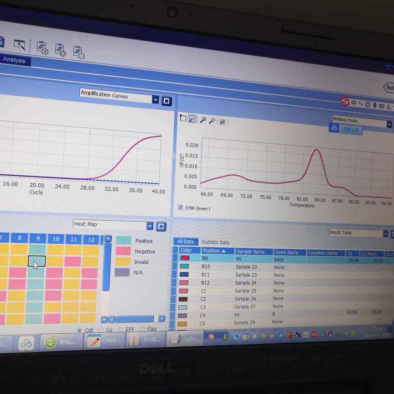
Task: Click the B9 row pink color swatch
Action: pos(185,258)
